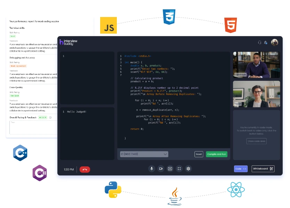
Task: Turn off the video camera
Action: [161, 169]
